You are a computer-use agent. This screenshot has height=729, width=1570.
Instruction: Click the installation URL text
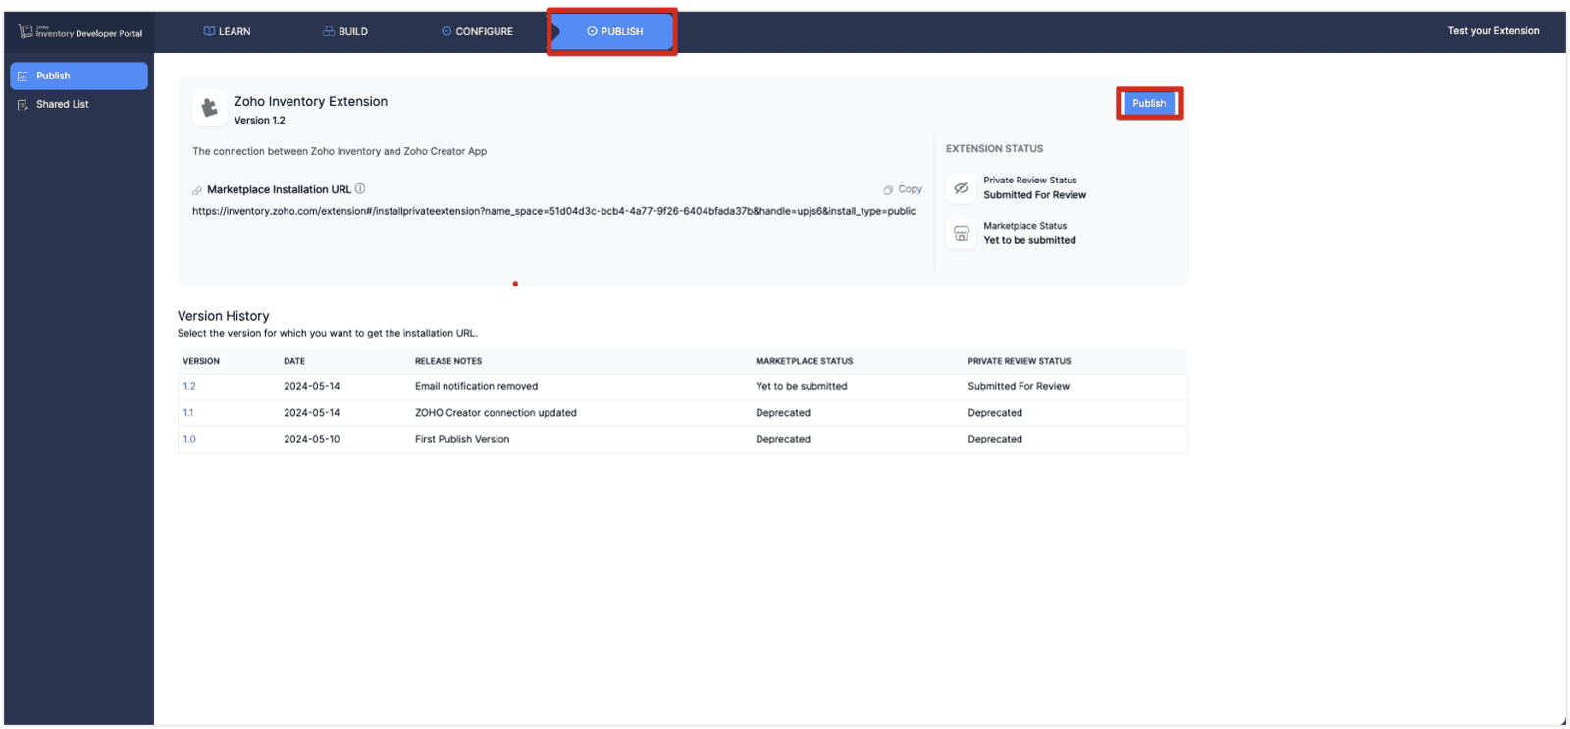[x=553, y=211]
